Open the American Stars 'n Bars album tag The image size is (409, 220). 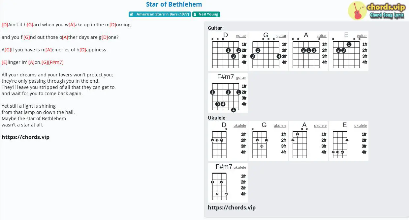pos(160,14)
